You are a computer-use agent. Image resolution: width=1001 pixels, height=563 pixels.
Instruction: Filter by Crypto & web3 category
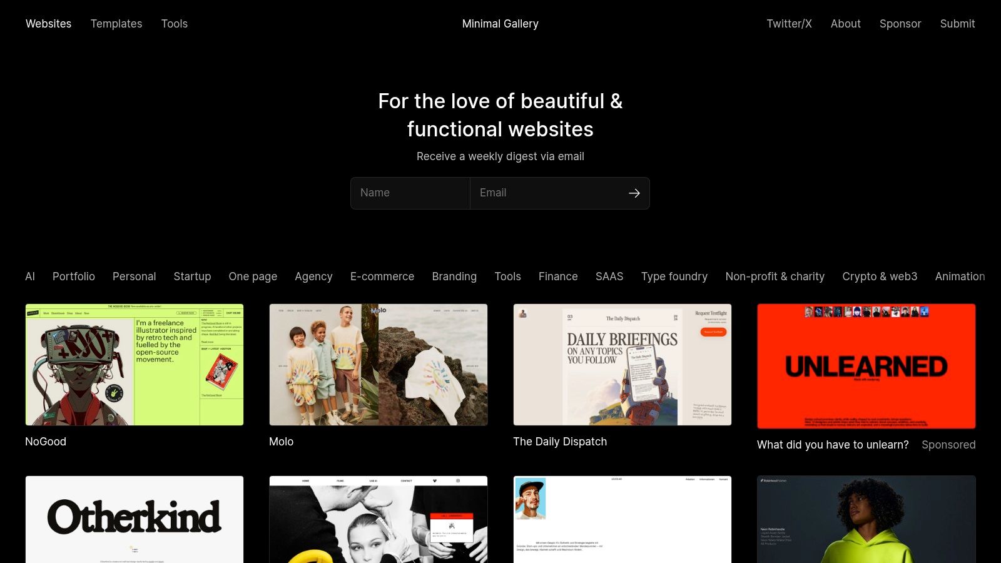(x=880, y=276)
